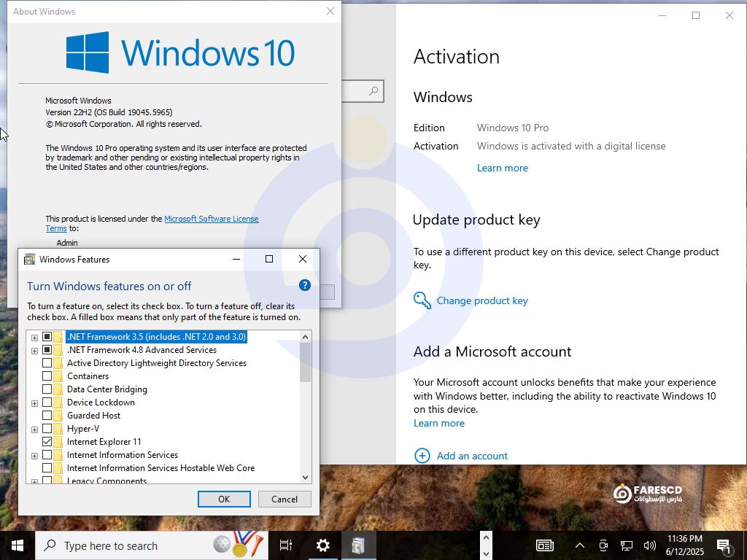
Task: Click Windows 10 Pro edition value
Action: tap(513, 128)
